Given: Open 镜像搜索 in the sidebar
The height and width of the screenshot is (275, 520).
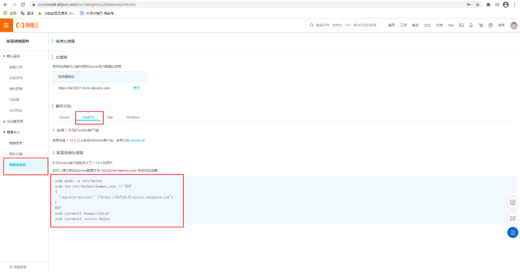Looking at the screenshot, I should click(16, 143).
